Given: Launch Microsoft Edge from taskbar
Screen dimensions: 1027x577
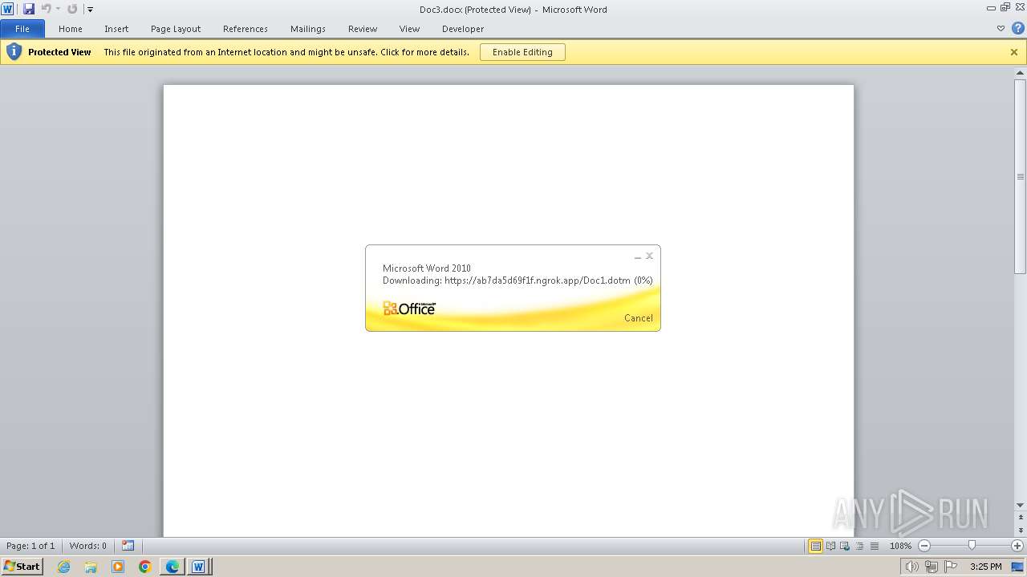Looking at the screenshot, I should pos(173,567).
